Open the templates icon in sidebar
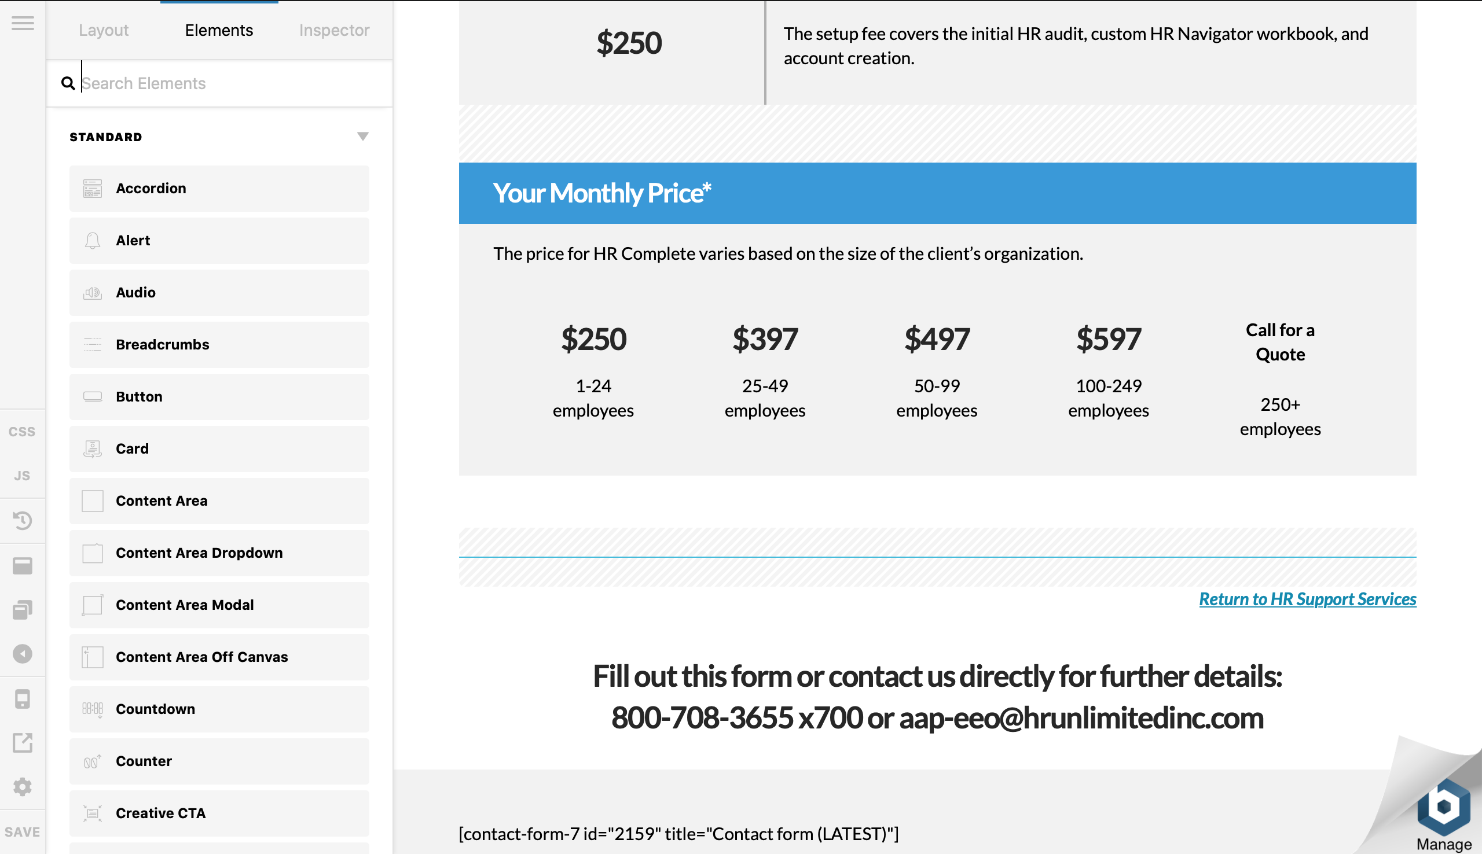 tap(23, 565)
